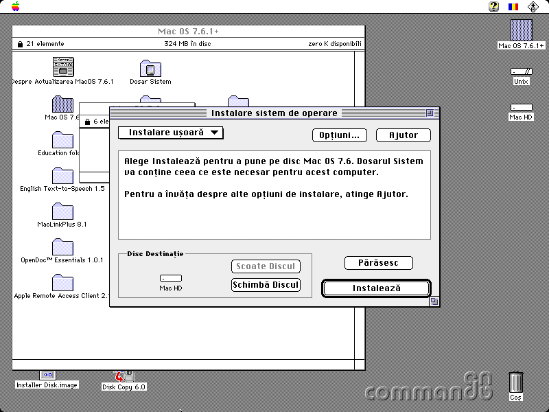Click the lock icon beside 21 elemente
Screen dimensions: 549x412
point(20,44)
